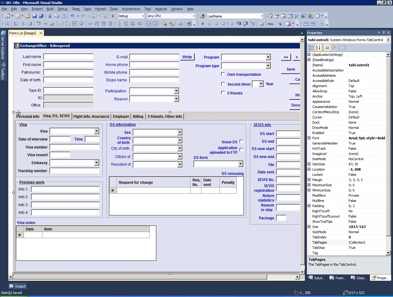Image resolution: width=393 pixels, height=297 pixels.
Task: Click Alphabetical sort icon in Properties
Action: [x=318, y=48]
